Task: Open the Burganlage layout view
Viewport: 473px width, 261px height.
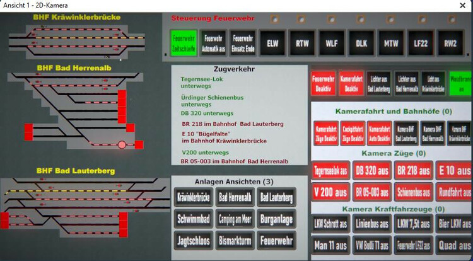Action: coord(276,219)
